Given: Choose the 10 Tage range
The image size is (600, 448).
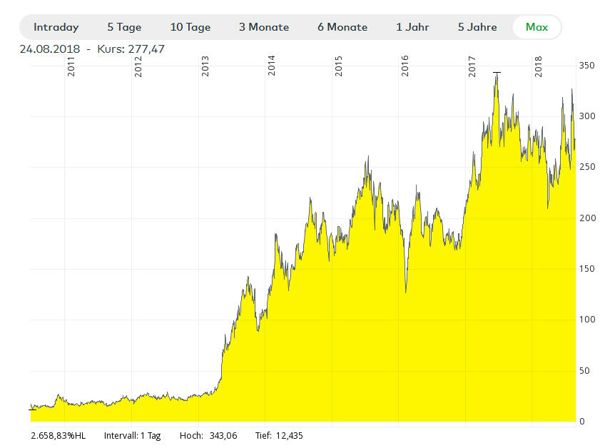Looking at the screenshot, I should click(x=190, y=27).
